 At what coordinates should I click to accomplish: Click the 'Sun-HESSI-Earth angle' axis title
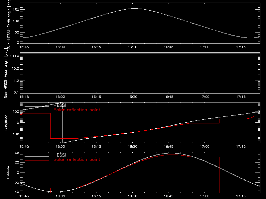tap(9, 24)
